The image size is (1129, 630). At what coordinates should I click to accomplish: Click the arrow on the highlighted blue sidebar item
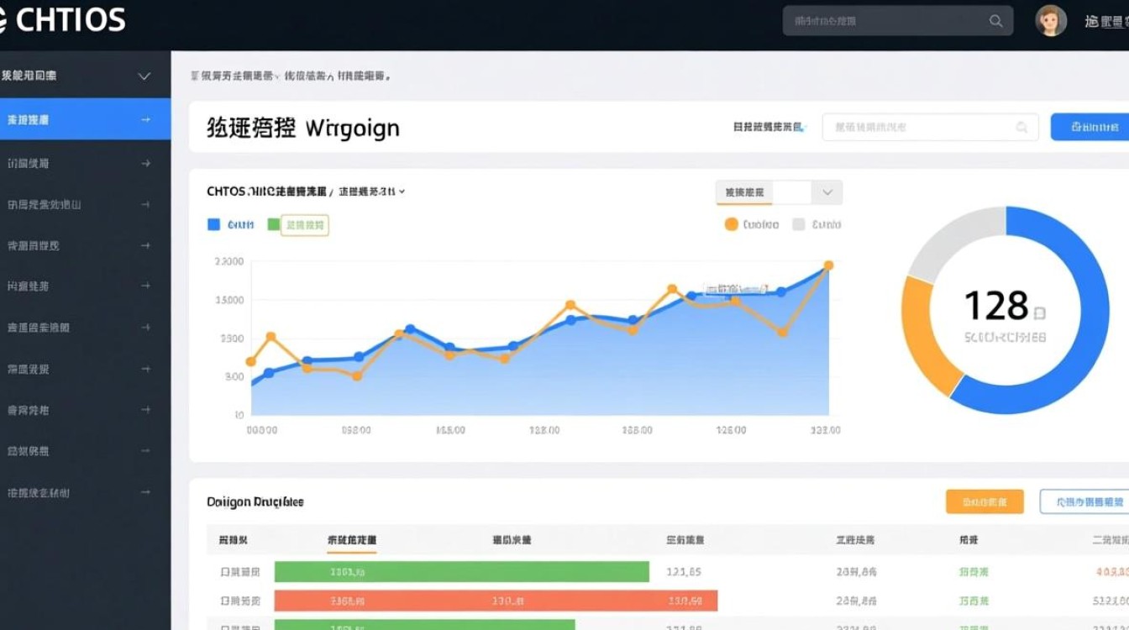point(145,120)
